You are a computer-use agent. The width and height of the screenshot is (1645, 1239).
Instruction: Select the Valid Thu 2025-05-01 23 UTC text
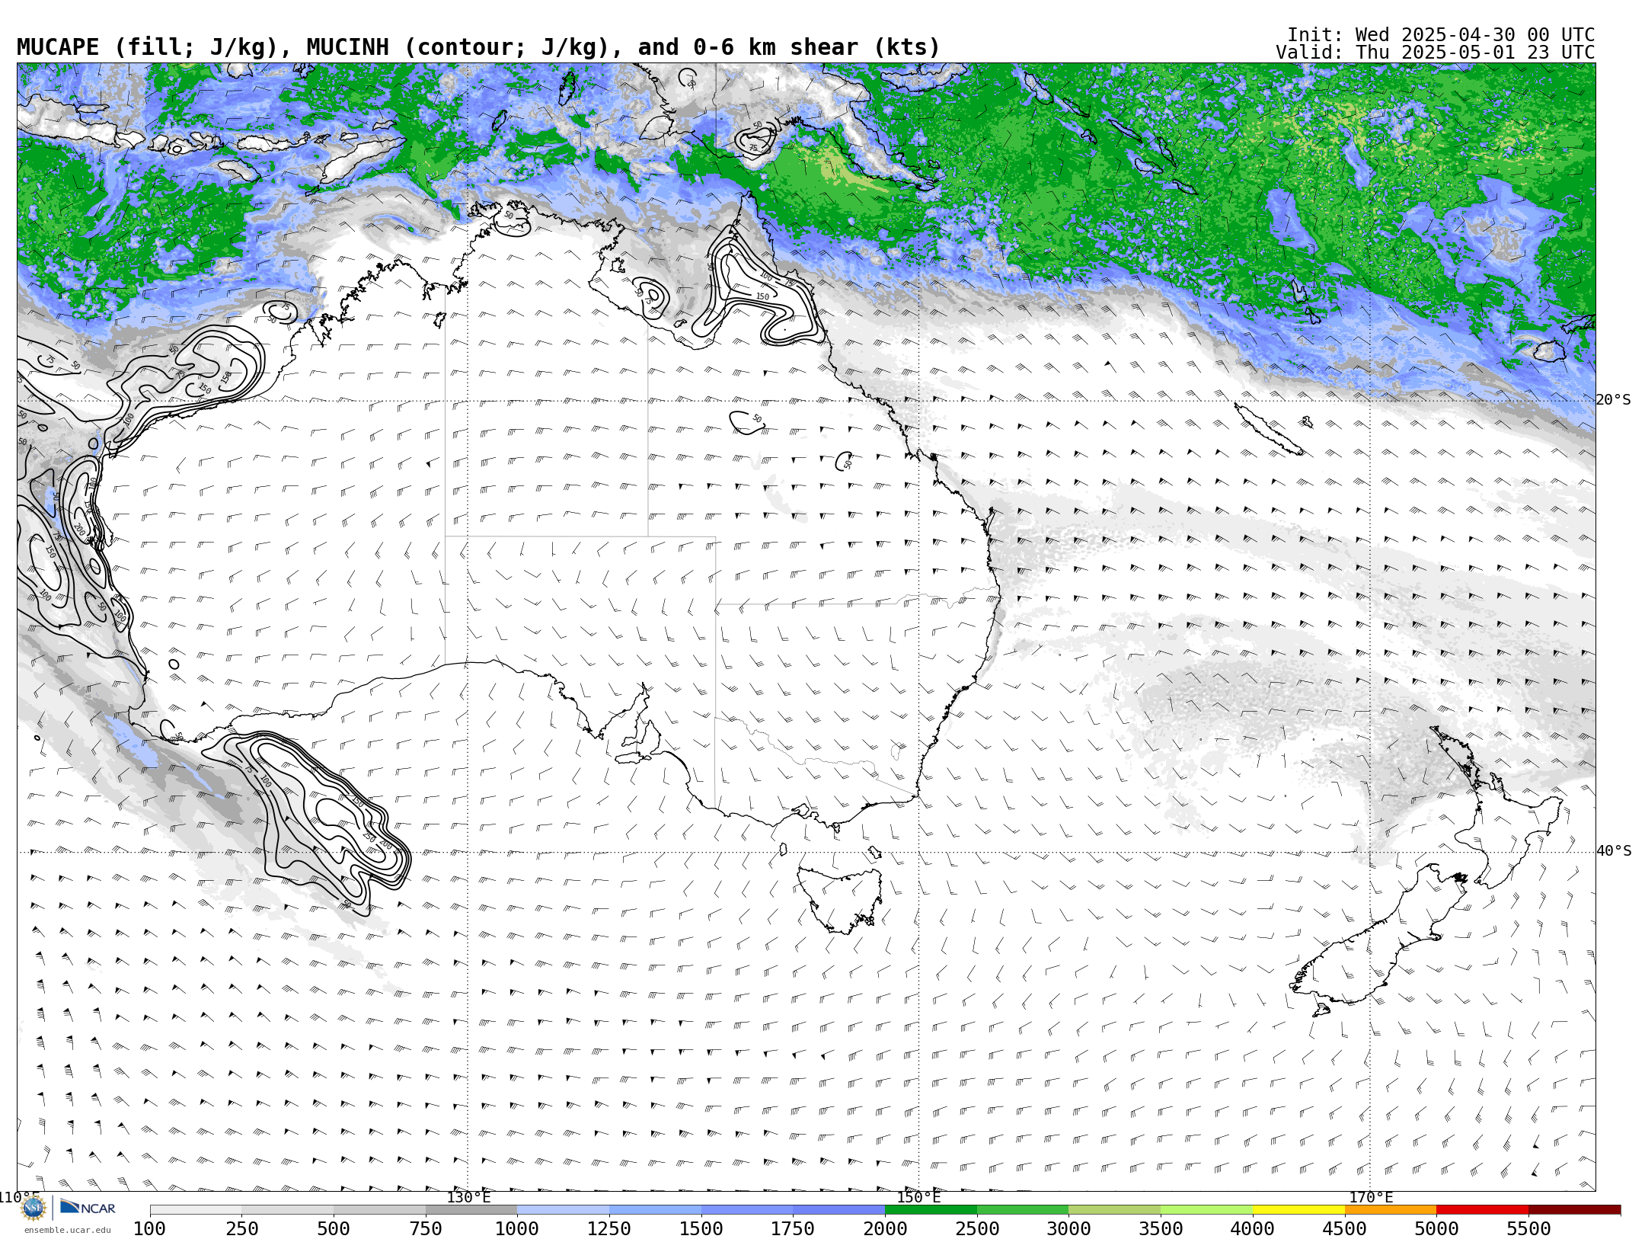click(x=1435, y=53)
